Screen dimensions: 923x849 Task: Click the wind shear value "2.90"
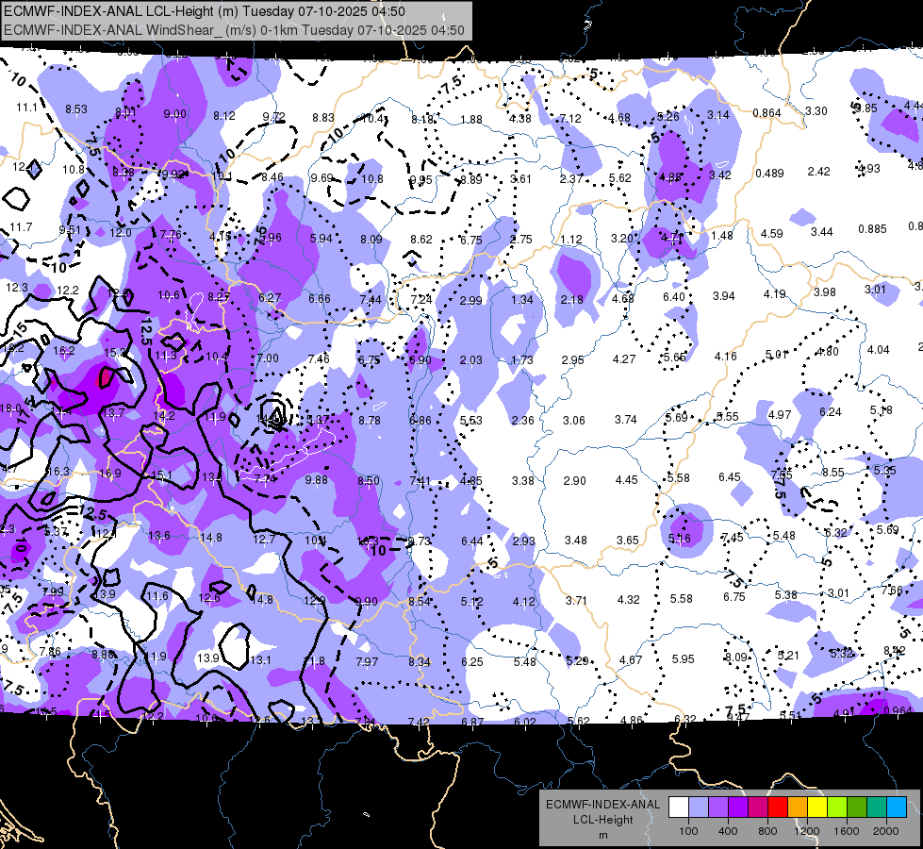(x=574, y=481)
